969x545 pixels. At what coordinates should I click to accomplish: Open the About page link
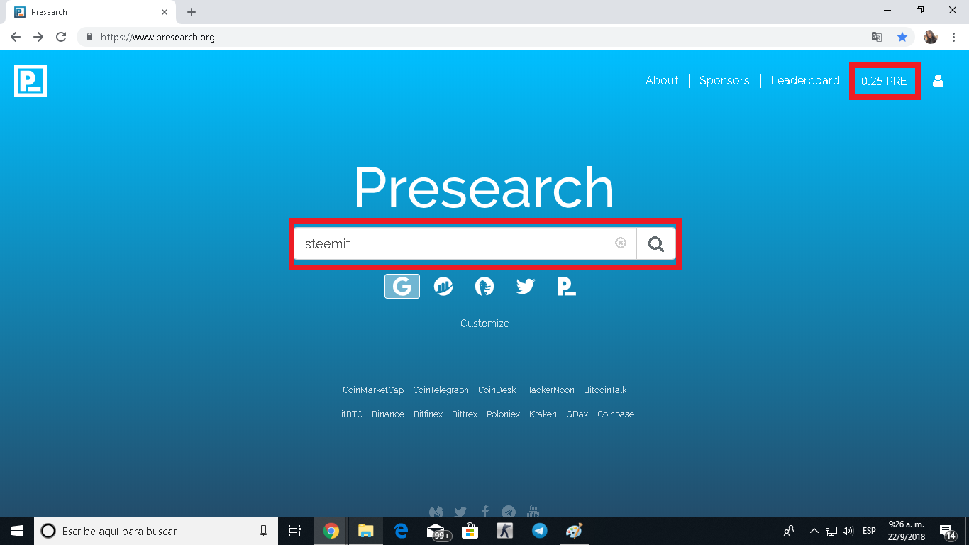click(662, 81)
